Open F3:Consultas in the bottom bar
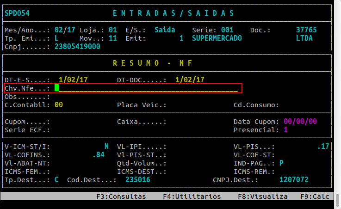The image size is (341, 209). (x=121, y=197)
